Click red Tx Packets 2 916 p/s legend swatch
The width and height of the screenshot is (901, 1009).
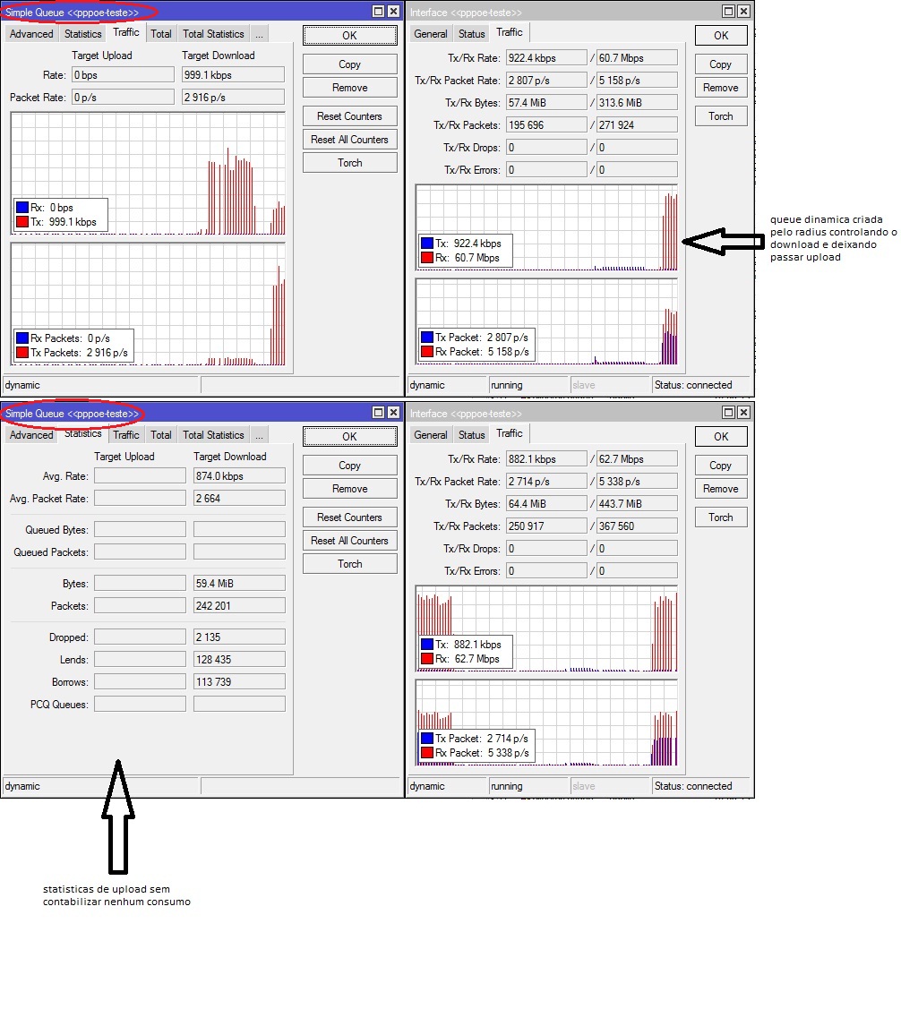pos(22,353)
